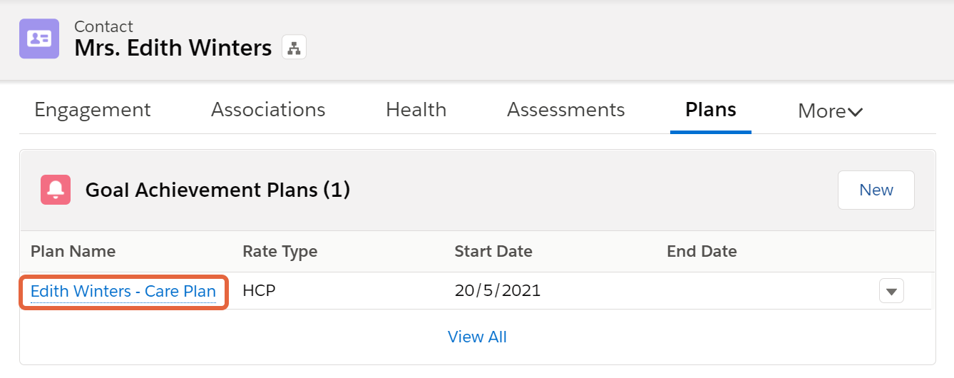Click the End Date column header

(x=702, y=251)
